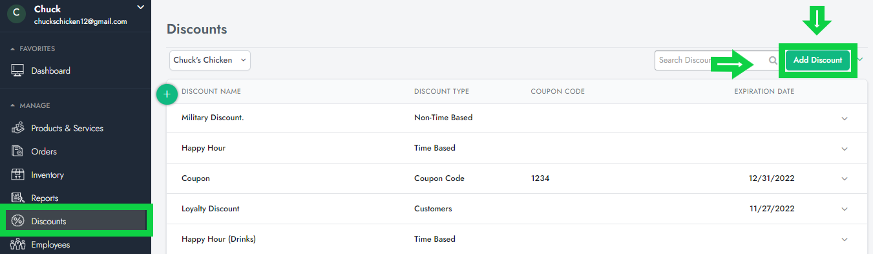Click the Products & Services icon
Viewport: 873px width, 254px height.
click(x=18, y=128)
